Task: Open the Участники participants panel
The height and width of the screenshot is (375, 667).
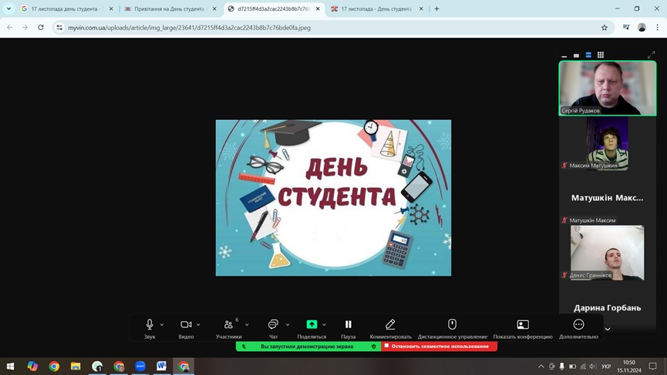Action: (x=228, y=324)
